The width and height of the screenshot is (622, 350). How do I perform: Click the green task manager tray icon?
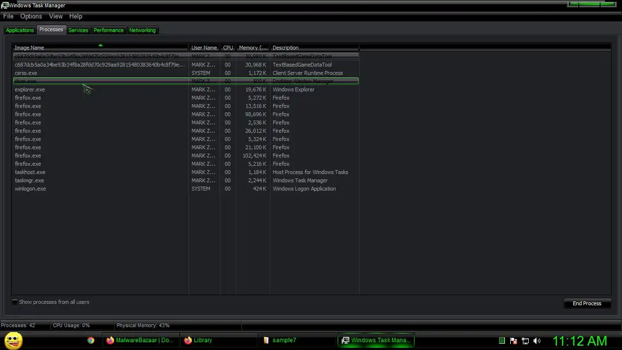click(502, 341)
